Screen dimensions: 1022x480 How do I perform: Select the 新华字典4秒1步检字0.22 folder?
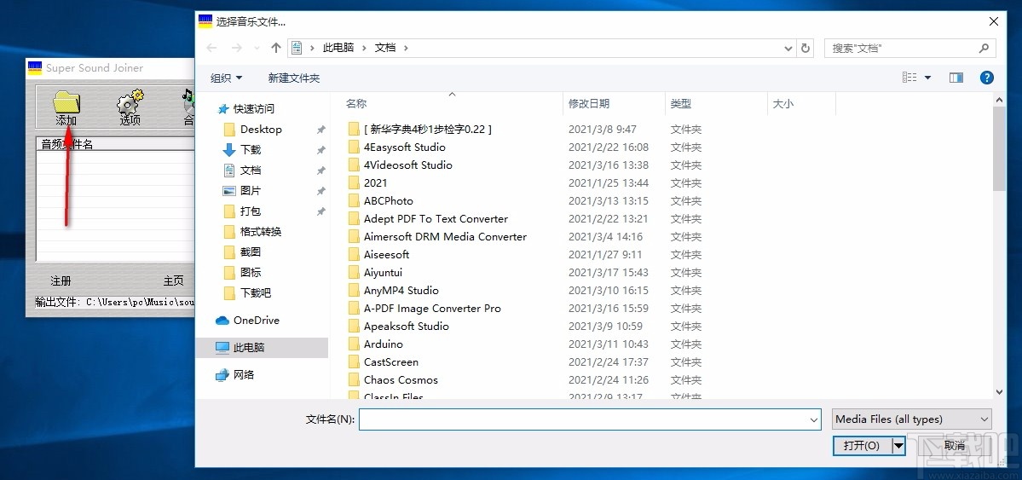(428, 129)
